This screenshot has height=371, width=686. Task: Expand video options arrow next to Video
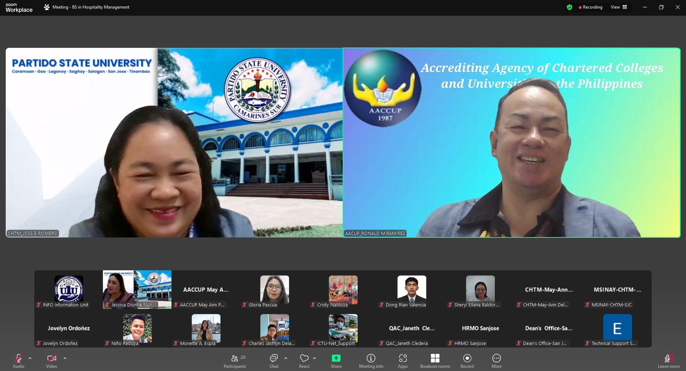coord(65,358)
